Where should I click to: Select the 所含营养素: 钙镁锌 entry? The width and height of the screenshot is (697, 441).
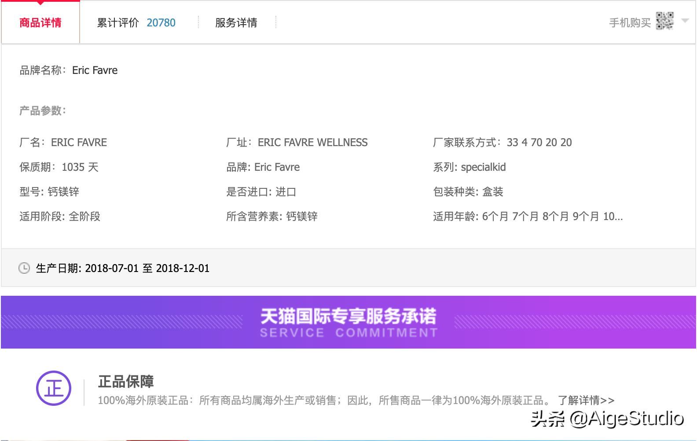point(272,217)
